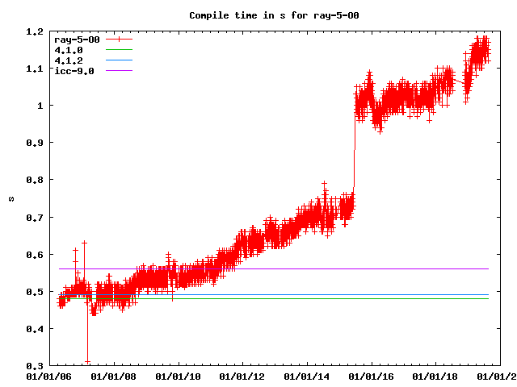This screenshot has height=387, width=517.
Task: Click the 1.2 y-axis tick label
Action: tap(34, 31)
